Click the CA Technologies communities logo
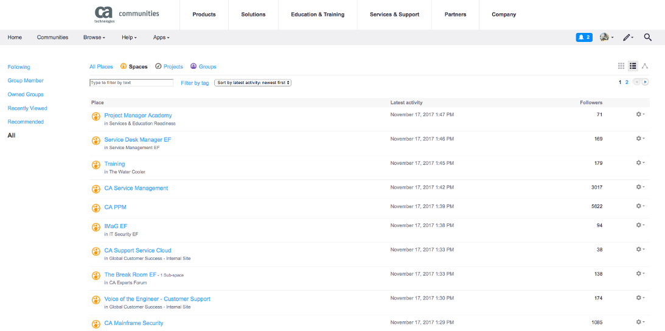The image size is (665, 331). (127, 15)
